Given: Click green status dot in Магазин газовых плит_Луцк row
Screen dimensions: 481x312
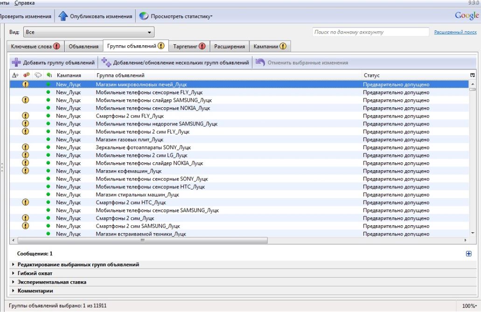Looking at the screenshot, I should point(48,139).
